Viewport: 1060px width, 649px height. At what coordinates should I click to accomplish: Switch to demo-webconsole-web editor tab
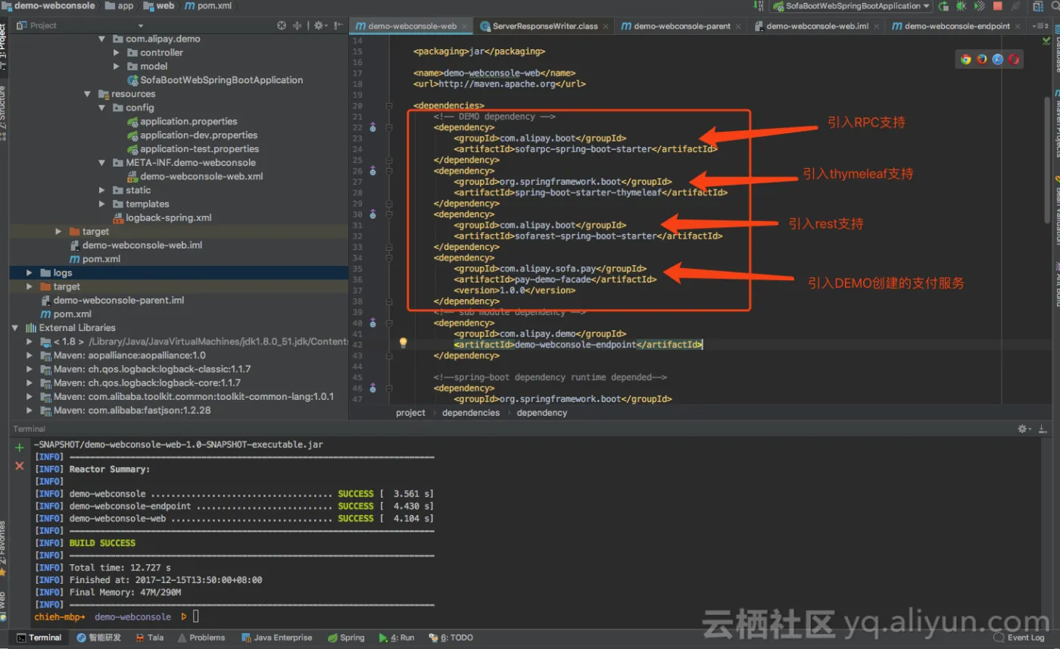[x=410, y=26]
